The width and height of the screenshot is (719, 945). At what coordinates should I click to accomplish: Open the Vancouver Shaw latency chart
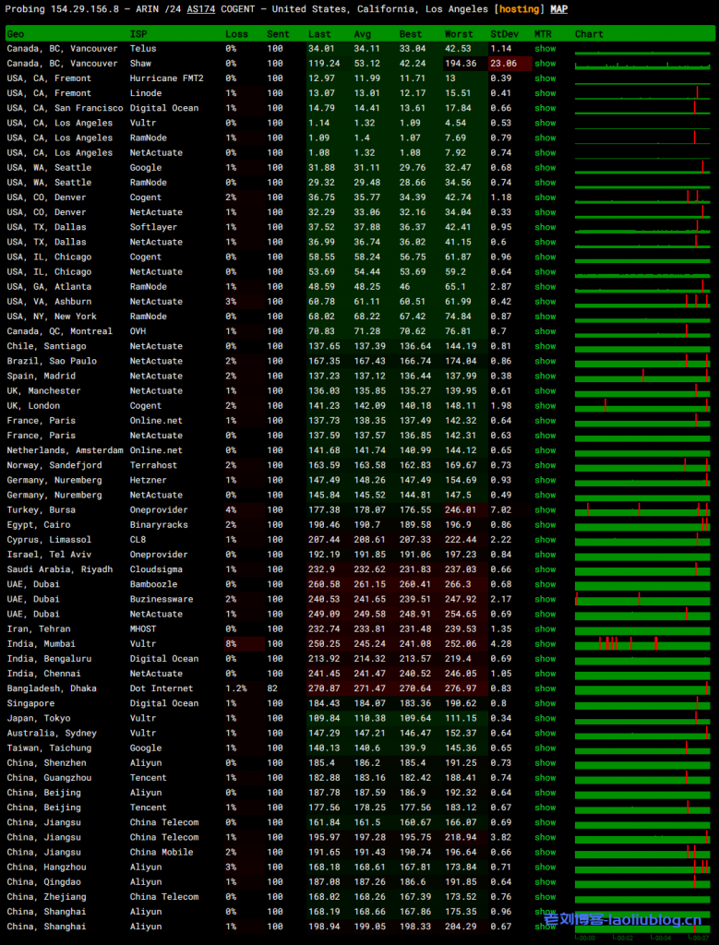[x=642, y=64]
